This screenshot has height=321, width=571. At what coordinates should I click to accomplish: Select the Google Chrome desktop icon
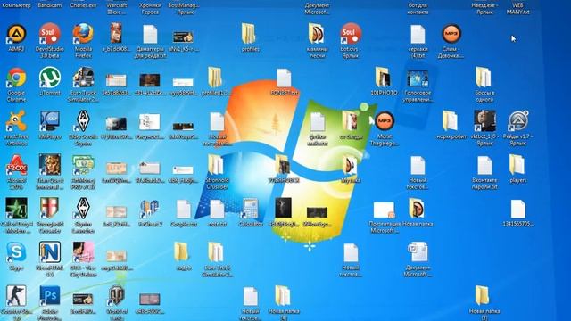16,78
